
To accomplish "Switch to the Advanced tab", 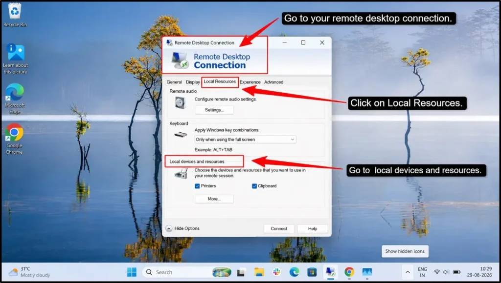I will coord(273,82).
